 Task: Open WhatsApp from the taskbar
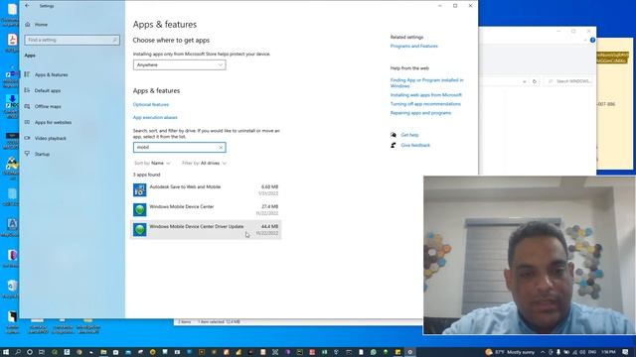coord(374,352)
